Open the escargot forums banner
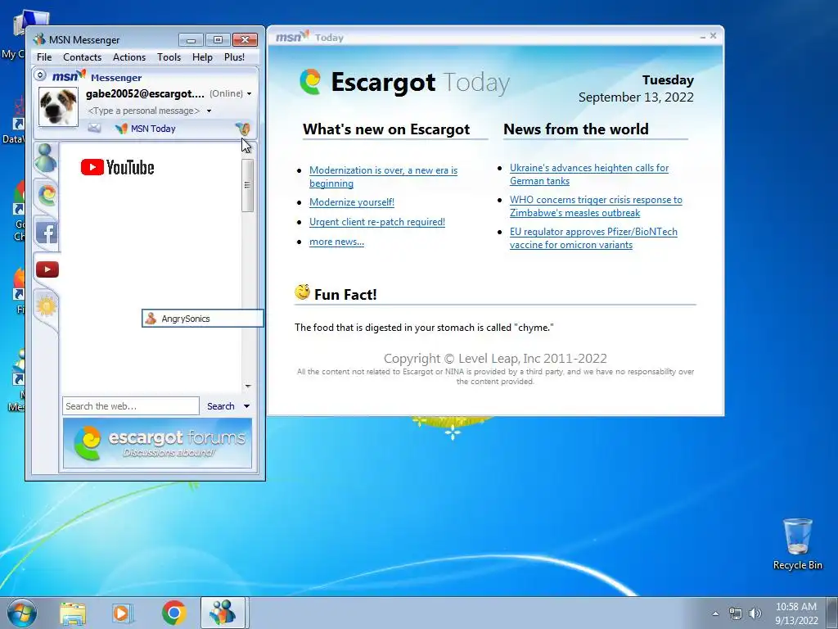838x629 pixels. 158,443
